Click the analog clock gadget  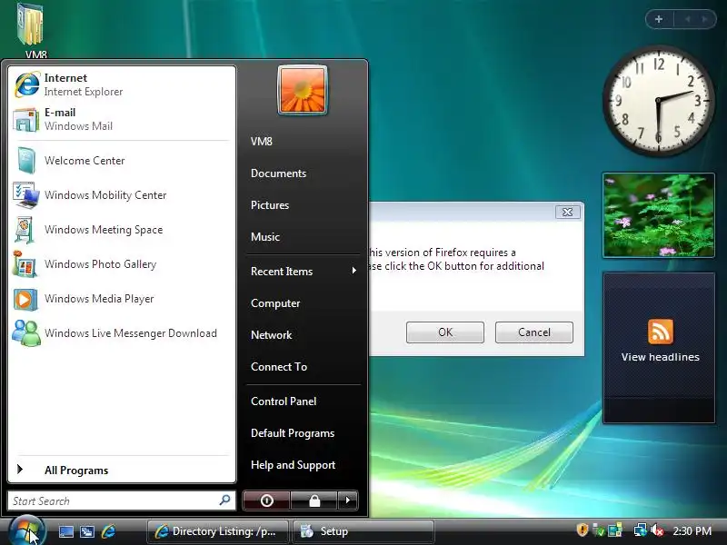(x=658, y=101)
